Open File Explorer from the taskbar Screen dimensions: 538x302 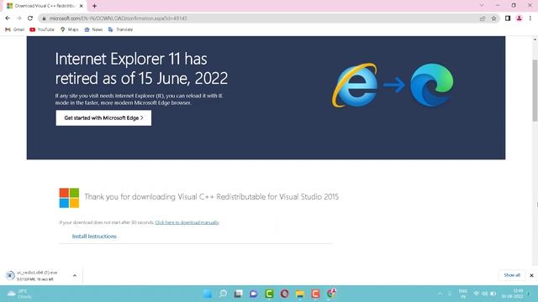point(300,294)
